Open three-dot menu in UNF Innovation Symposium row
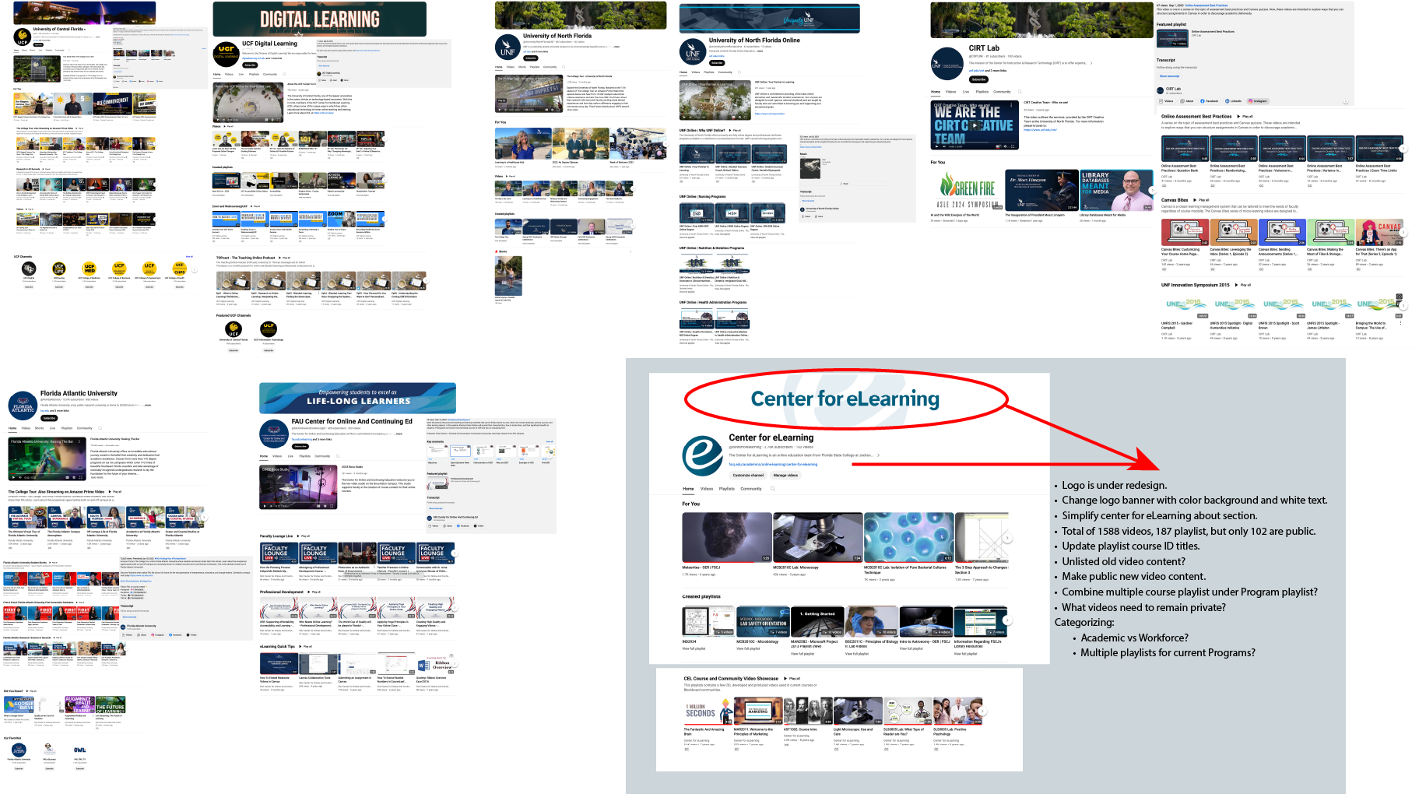The width and height of the screenshot is (1419, 794). 1400,322
